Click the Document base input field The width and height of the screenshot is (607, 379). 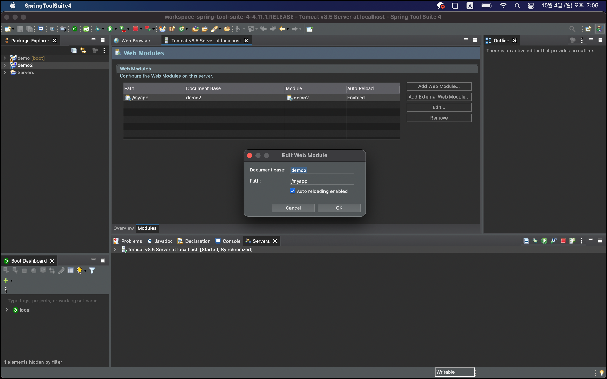click(322, 170)
